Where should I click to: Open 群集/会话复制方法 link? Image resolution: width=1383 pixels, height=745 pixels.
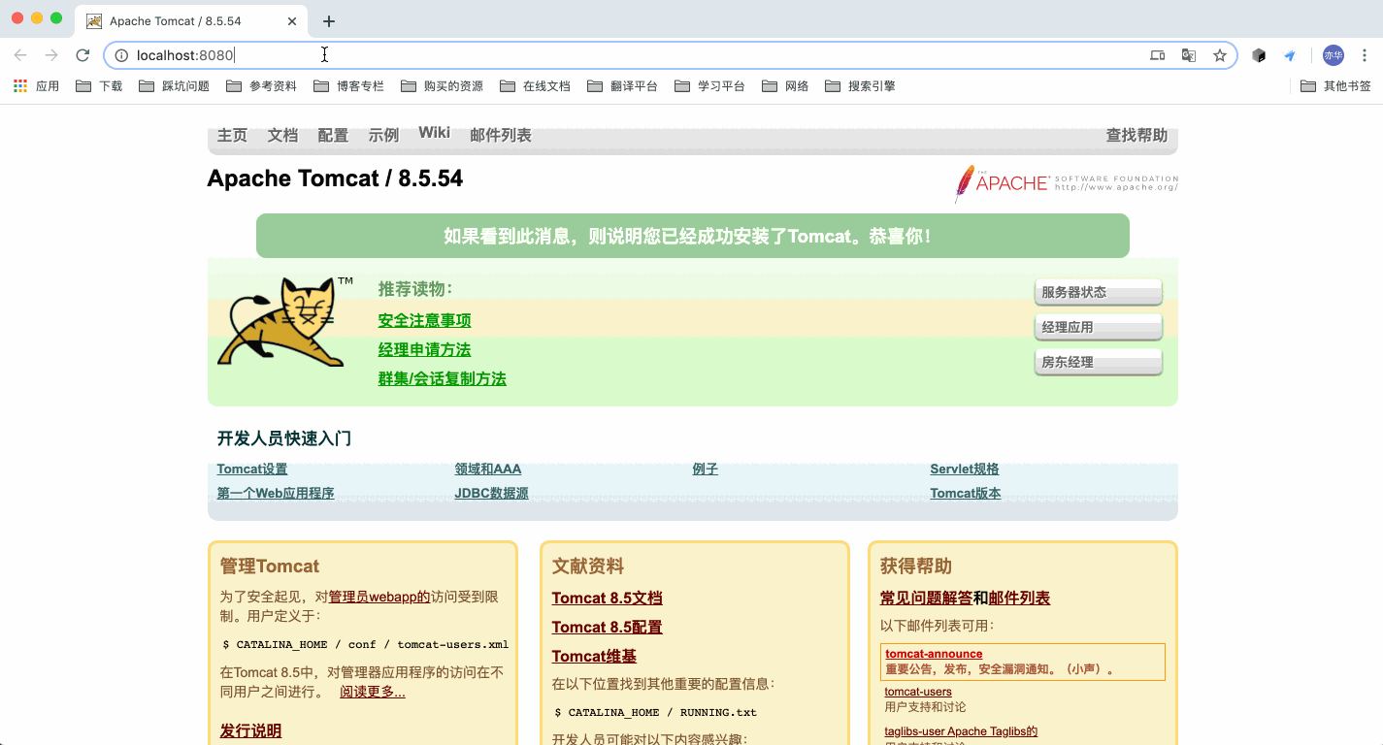pyautogui.click(x=442, y=378)
